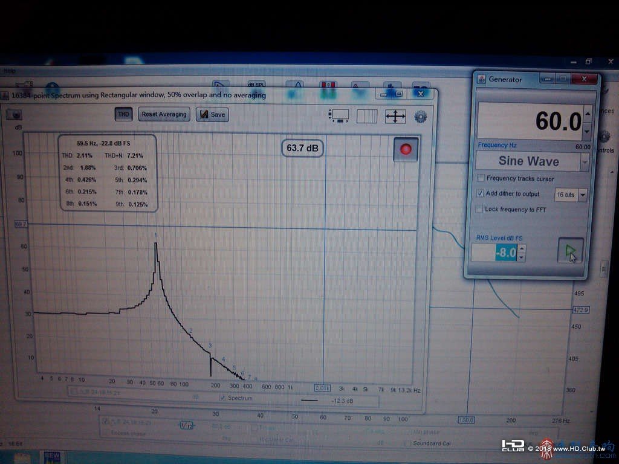The width and height of the screenshot is (619, 464).
Task: Raise the RMS level with the stepper up arrow
Action: (x=522, y=248)
